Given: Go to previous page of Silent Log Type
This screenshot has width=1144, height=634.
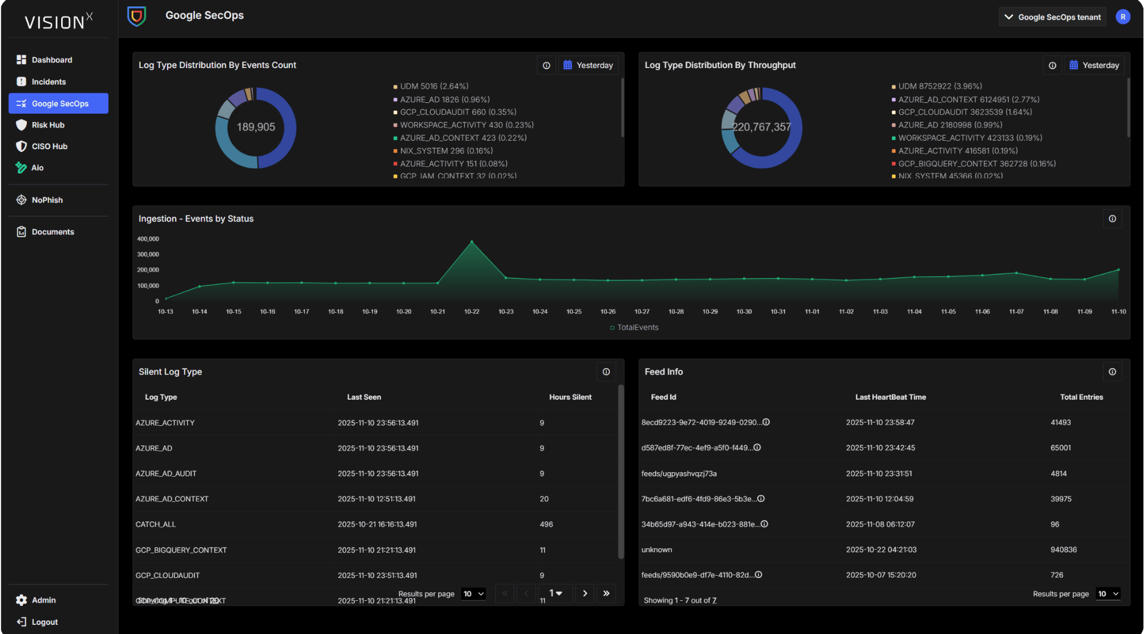Looking at the screenshot, I should 526,593.
